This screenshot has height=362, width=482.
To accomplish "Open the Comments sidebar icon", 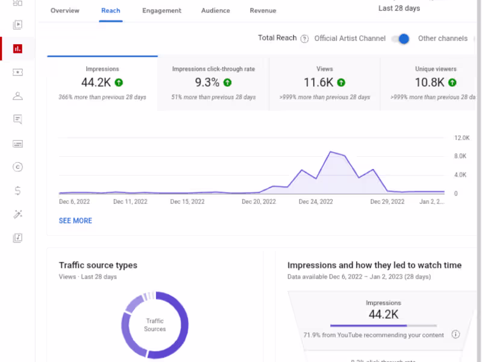I will [x=17, y=119].
